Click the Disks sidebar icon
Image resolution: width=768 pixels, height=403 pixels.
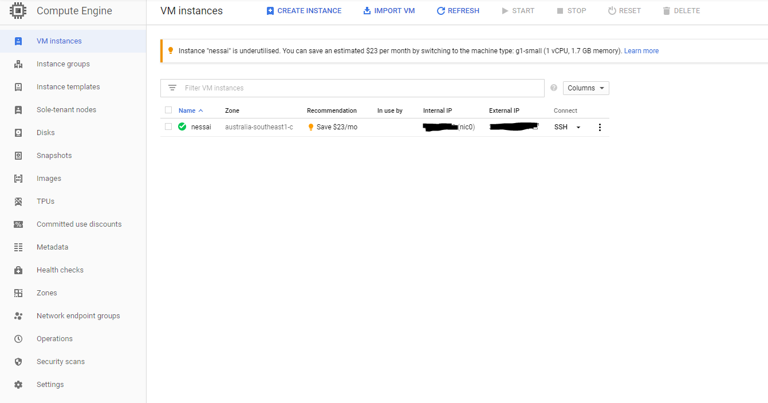tap(18, 133)
